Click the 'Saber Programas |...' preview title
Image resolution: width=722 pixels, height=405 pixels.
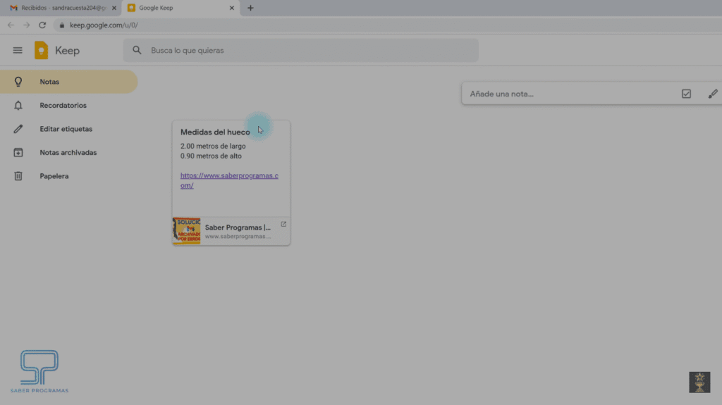pos(238,228)
